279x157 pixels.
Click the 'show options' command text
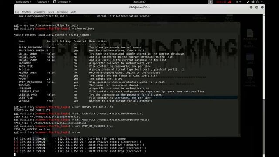point(85,28)
